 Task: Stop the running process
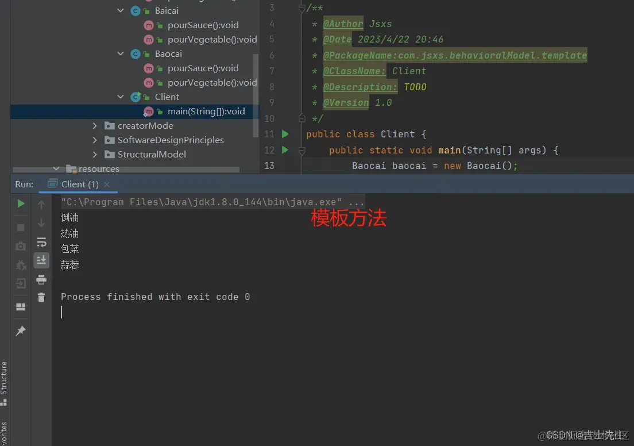(21, 228)
